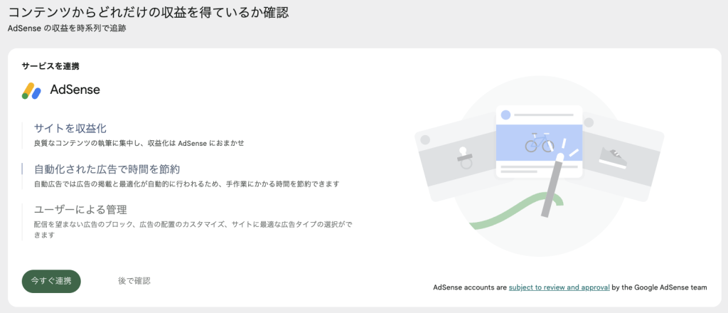Viewport: 728px width, 313px height.
Task: Select the サイトを収益化 heading
Action: click(x=71, y=128)
